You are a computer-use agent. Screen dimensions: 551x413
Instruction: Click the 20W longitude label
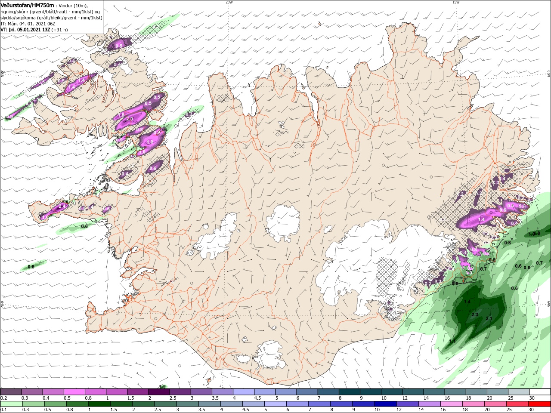[229, 2]
